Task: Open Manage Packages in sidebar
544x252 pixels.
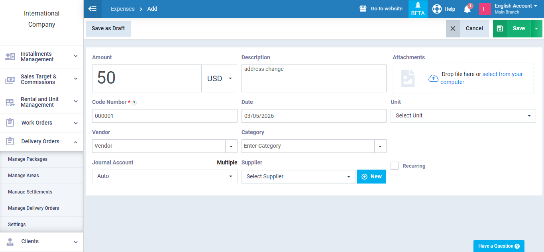Action: coord(27,159)
